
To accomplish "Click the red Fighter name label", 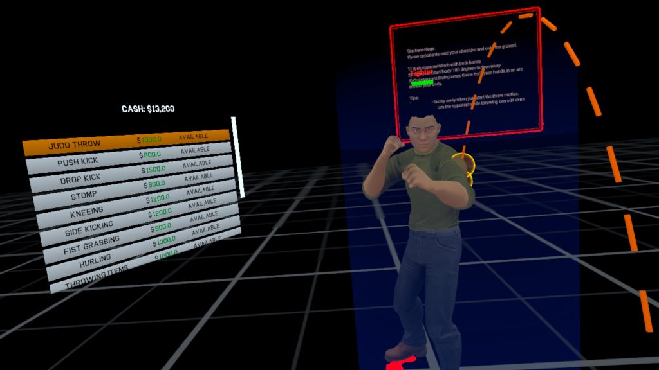I will tap(422, 74).
